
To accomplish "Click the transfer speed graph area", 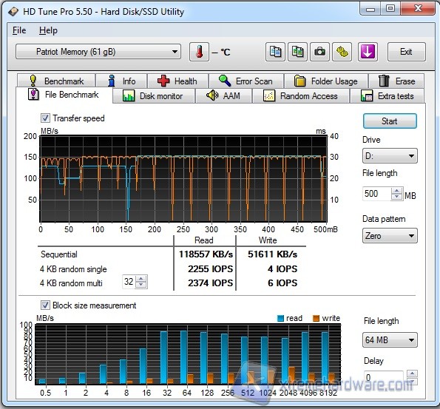I will pos(183,179).
